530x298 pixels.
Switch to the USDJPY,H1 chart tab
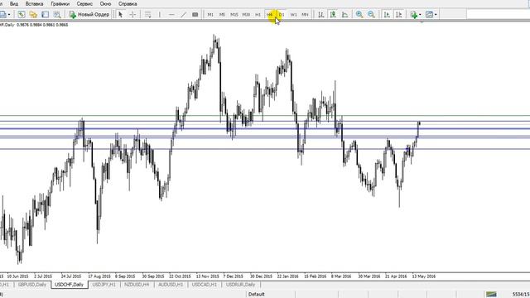click(104, 285)
